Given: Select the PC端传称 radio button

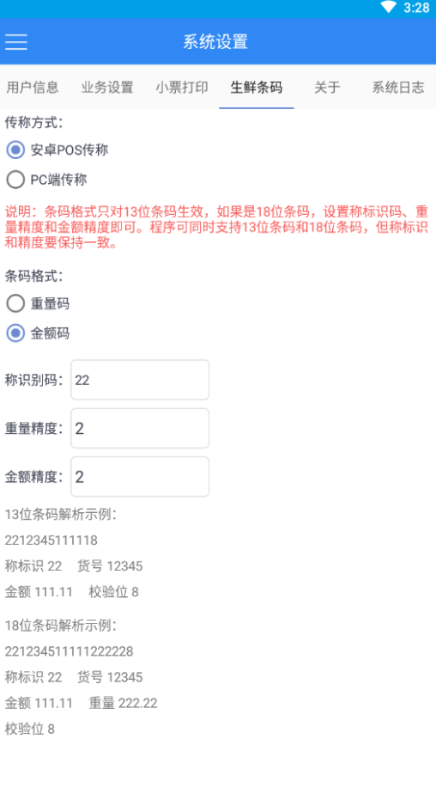Looking at the screenshot, I should click(46, 180).
